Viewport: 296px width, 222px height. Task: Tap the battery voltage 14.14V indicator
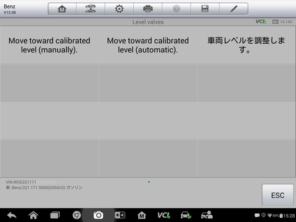[x=282, y=22]
